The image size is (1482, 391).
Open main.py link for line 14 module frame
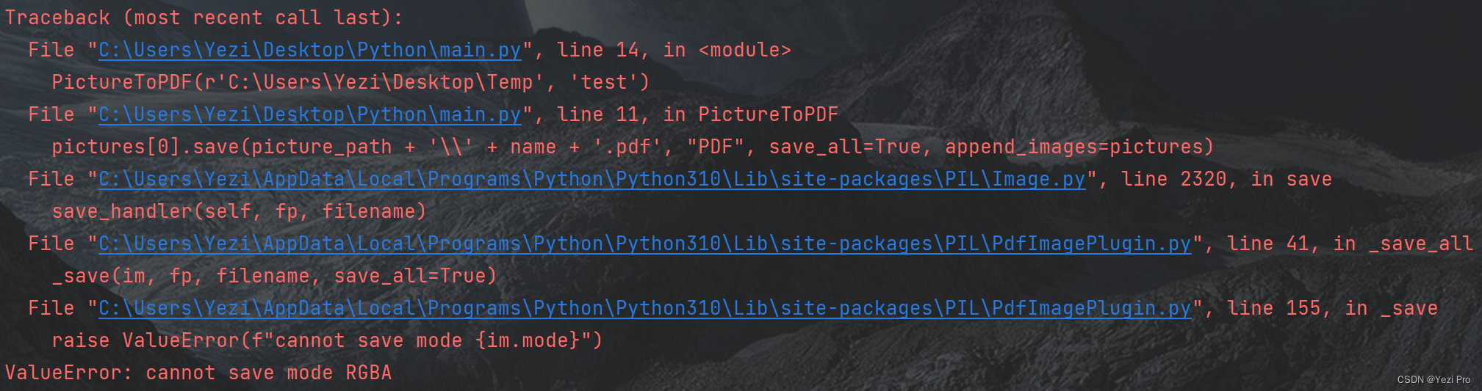[309, 50]
